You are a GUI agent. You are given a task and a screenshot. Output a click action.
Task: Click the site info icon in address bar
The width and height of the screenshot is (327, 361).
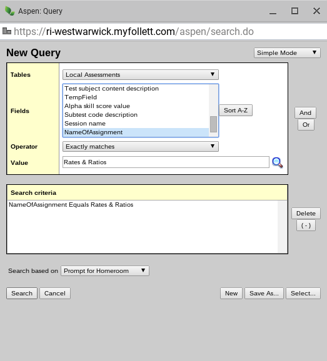click(x=7, y=31)
